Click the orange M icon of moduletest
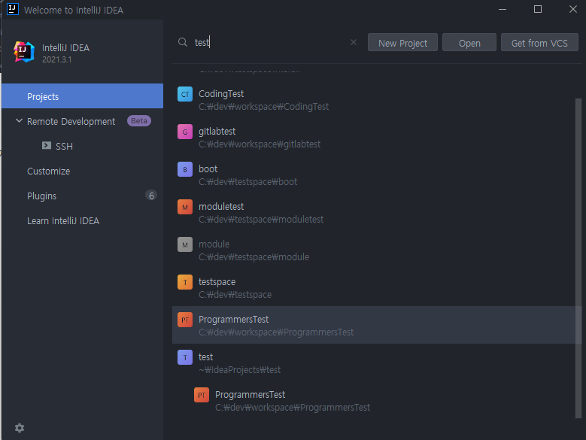The image size is (586, 440). 185,207
